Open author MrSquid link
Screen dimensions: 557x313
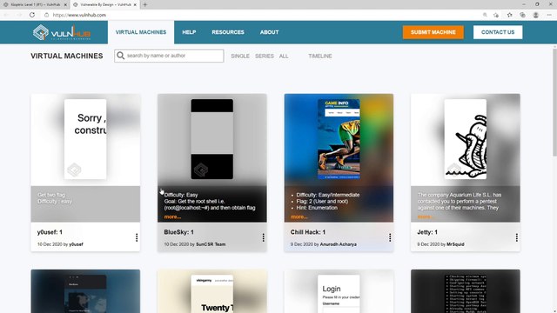(455, 244)
